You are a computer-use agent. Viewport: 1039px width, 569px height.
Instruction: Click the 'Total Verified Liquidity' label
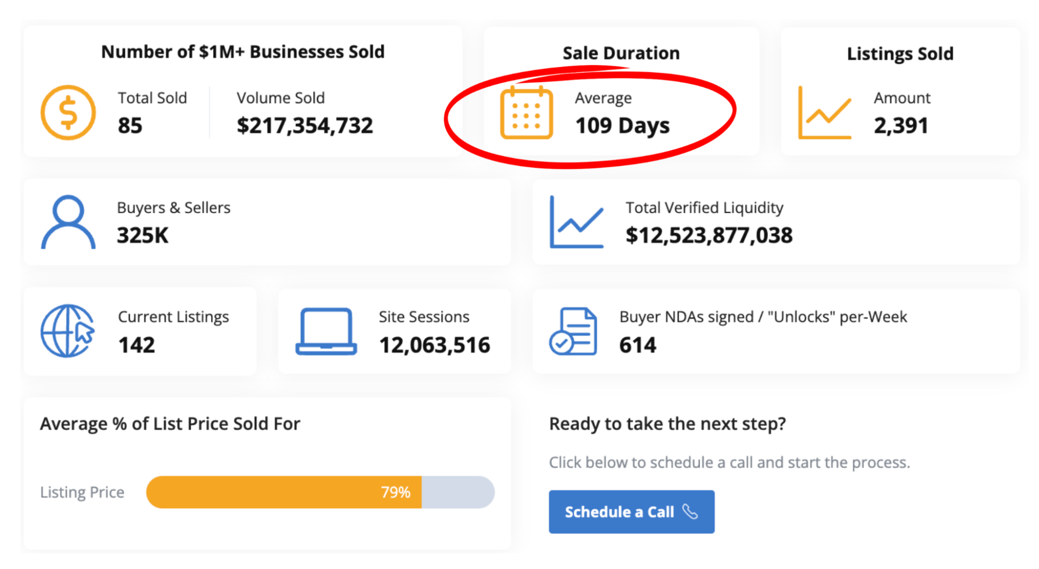[704, 208]
